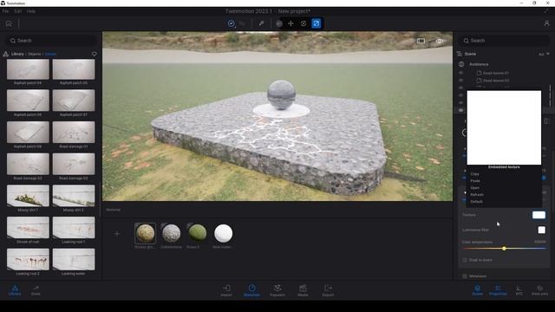This screenshot has width=555, height=312.
Task: Open the Help menu
Action: pyautogui.click(x=31, y=11)
